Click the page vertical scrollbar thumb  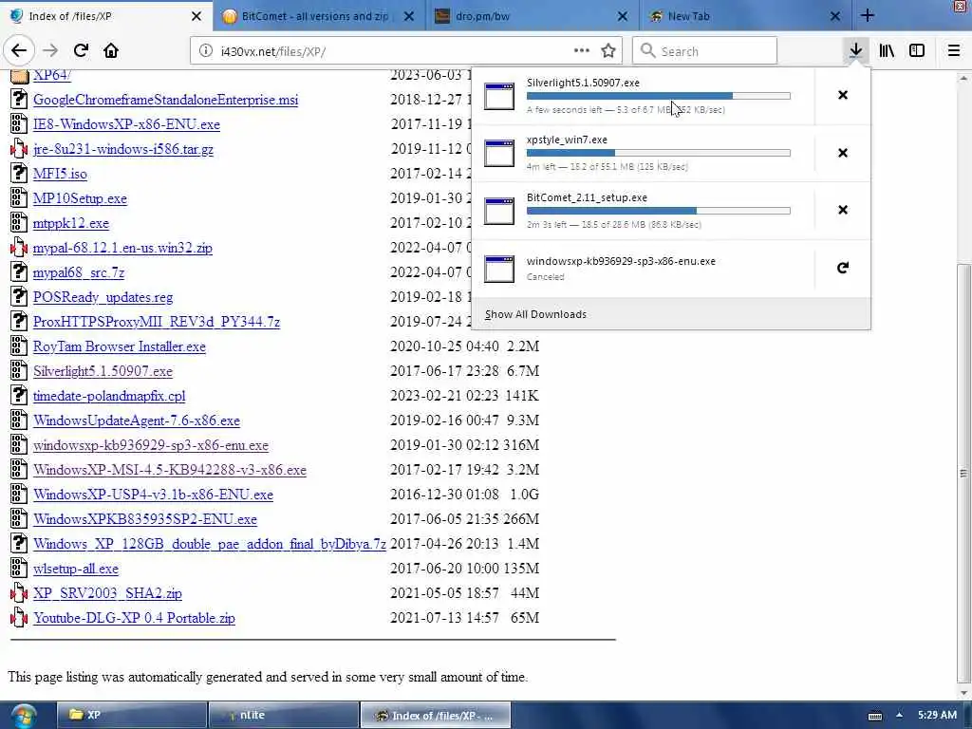963,475
